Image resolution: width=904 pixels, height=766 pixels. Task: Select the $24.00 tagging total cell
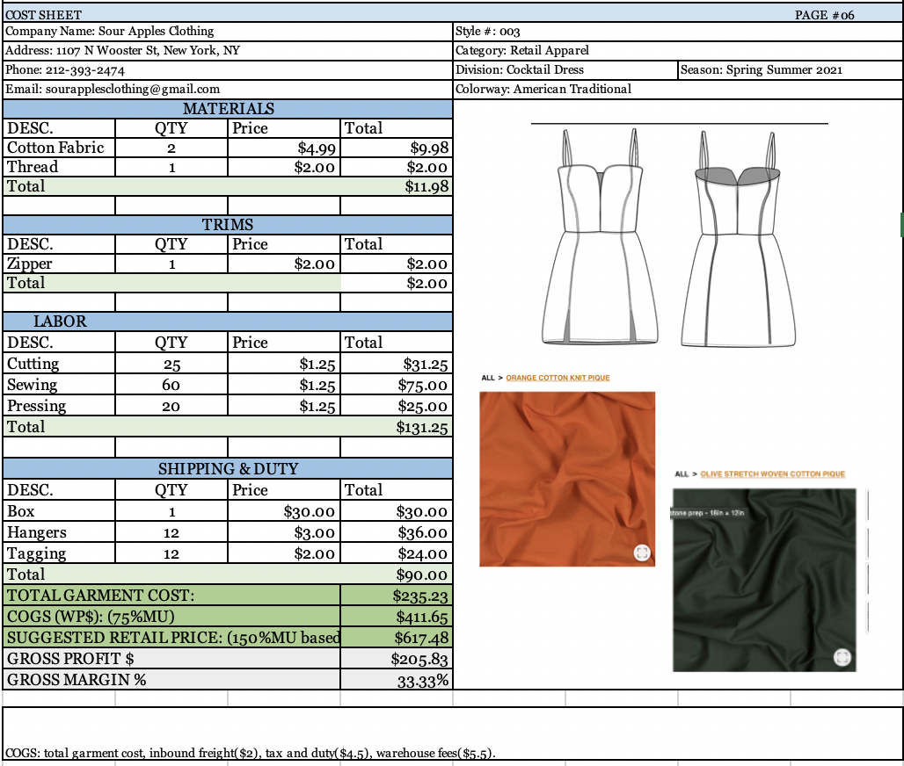397,553
